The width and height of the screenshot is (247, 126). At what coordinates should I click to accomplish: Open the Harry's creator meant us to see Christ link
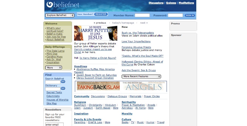coord(93,51)
